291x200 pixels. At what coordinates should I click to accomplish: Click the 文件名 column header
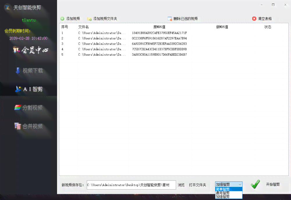(x=84, y=27)
